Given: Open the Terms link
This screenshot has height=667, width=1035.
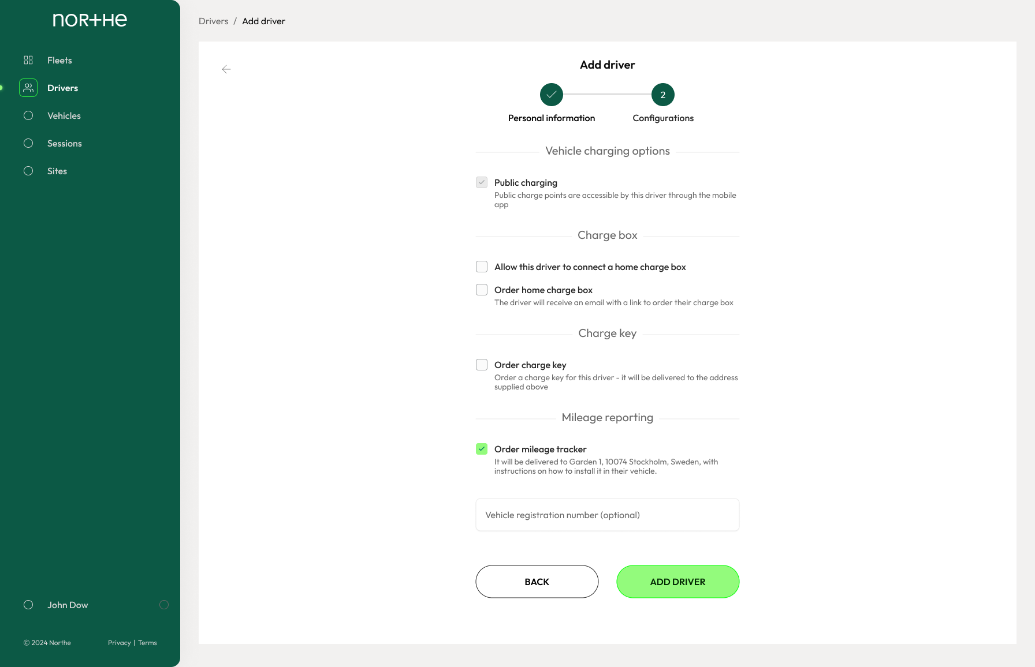Looking at the screenshot, I should [147, 643].
